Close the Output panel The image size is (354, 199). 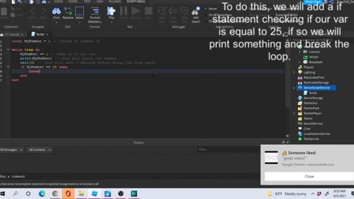[288, 143]
